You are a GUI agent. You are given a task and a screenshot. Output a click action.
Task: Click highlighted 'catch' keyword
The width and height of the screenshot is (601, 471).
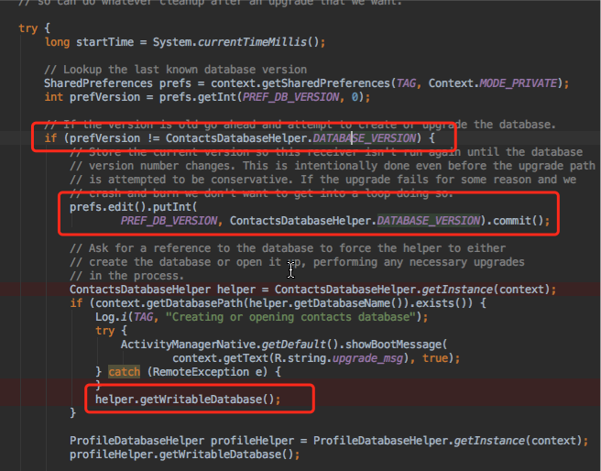(125, 372)
